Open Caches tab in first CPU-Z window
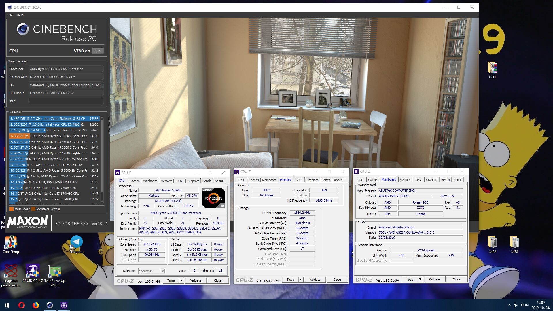The width and height of the screenshot is (553, 311). pyautogui.click(x=134, y=181)
